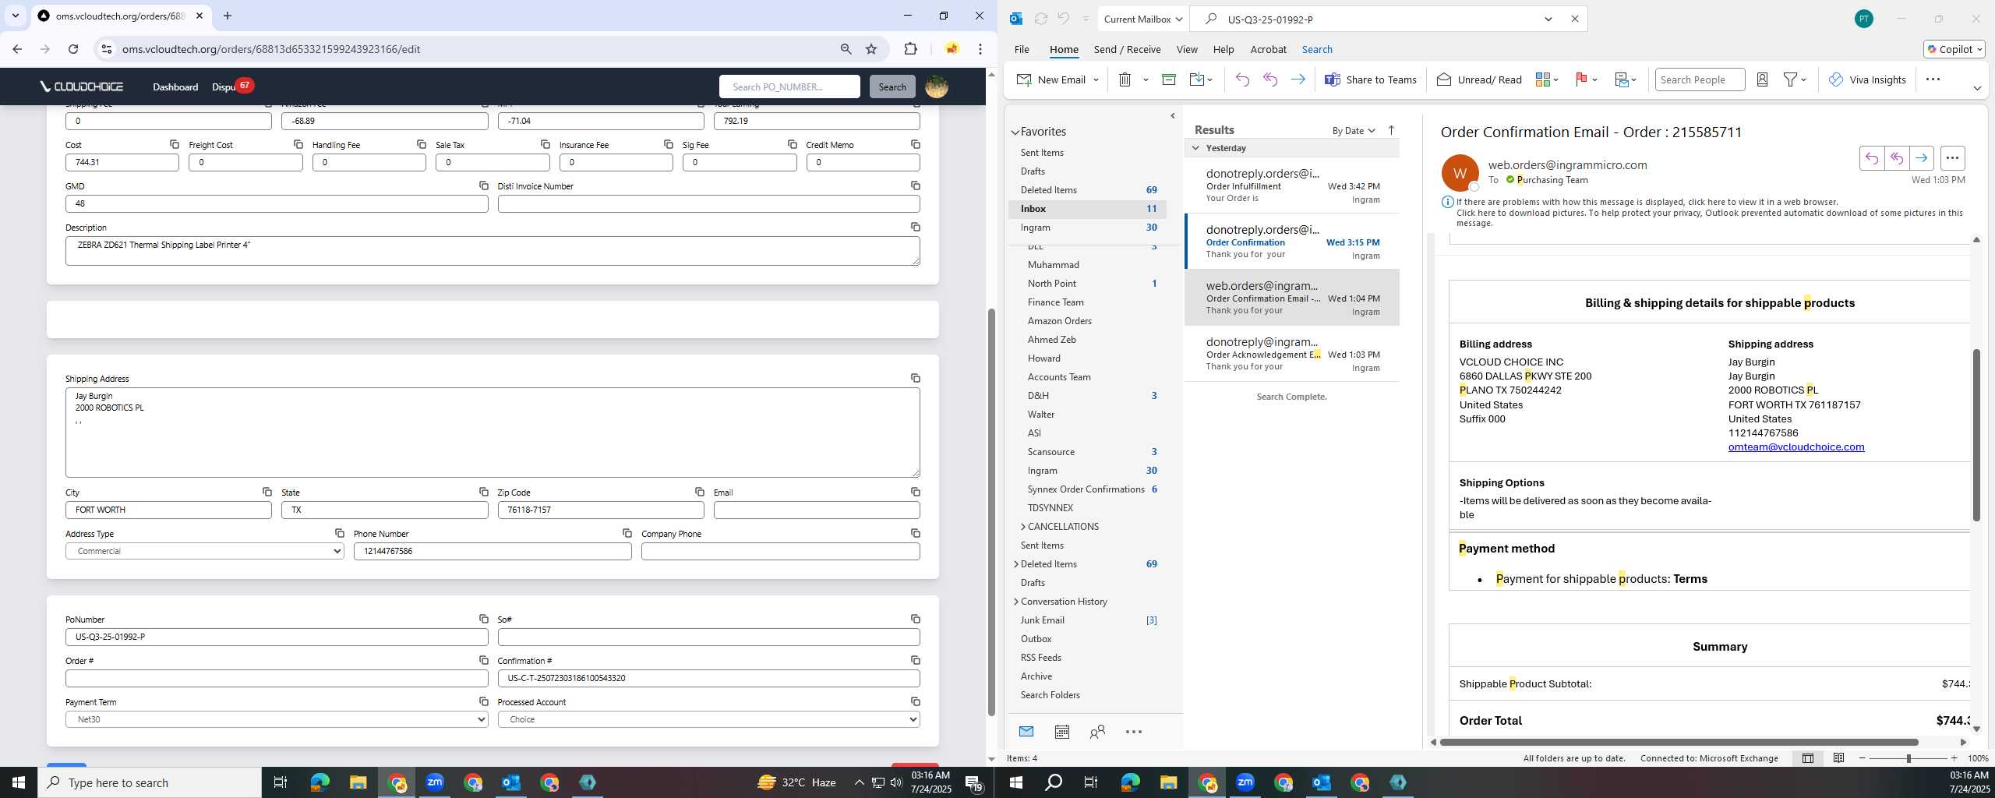The width and height of the screenshot is (1995, 798).
Task: Open the New Email dropdown arrow
Action: coord(1096,79)
